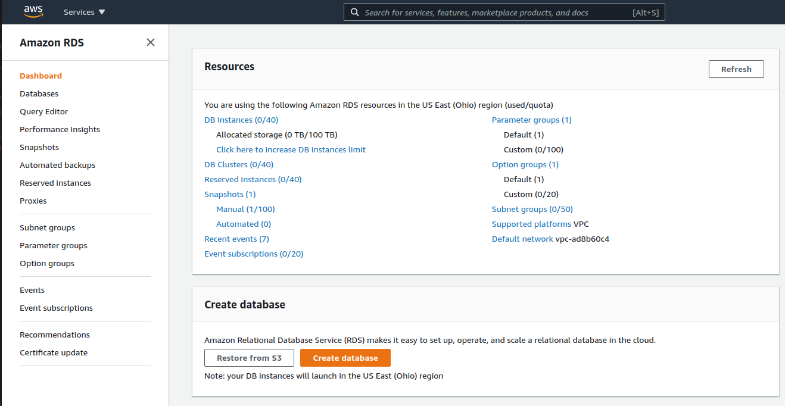This screenshot has width=785, height=406.
Task: Open the Parameter groups (1) resource link
Action: [532, 120]
